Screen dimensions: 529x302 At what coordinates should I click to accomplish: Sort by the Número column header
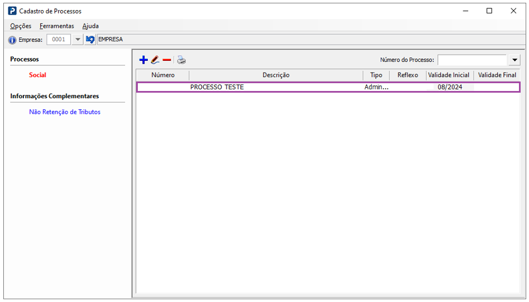[x=163, y=75]
